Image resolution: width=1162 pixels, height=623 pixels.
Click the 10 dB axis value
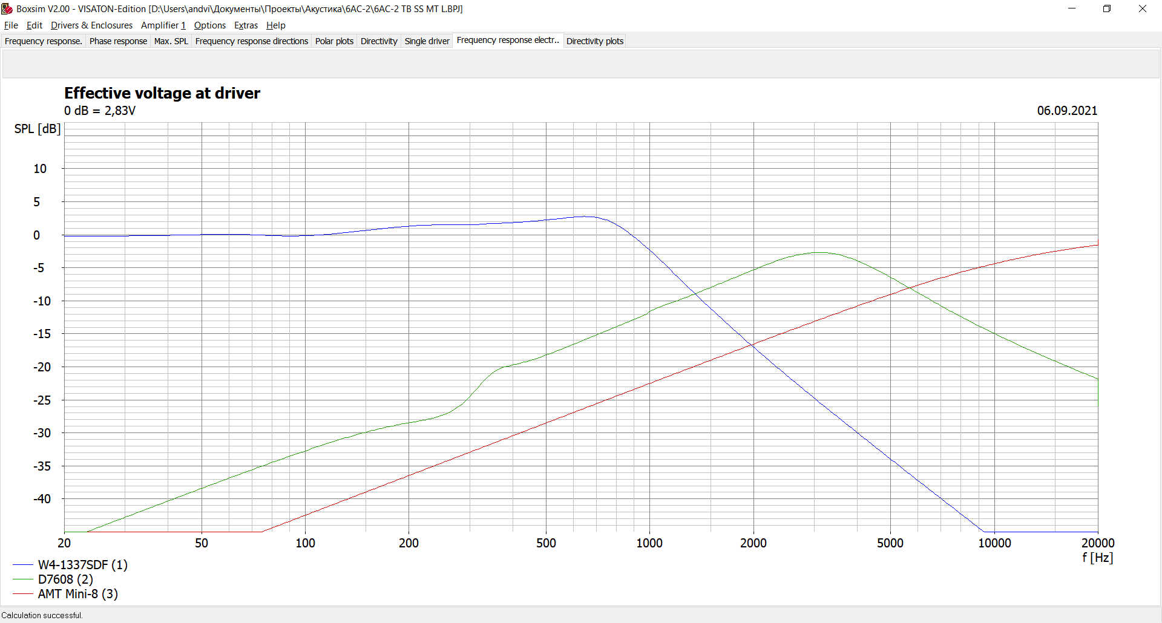click(40, 169)
